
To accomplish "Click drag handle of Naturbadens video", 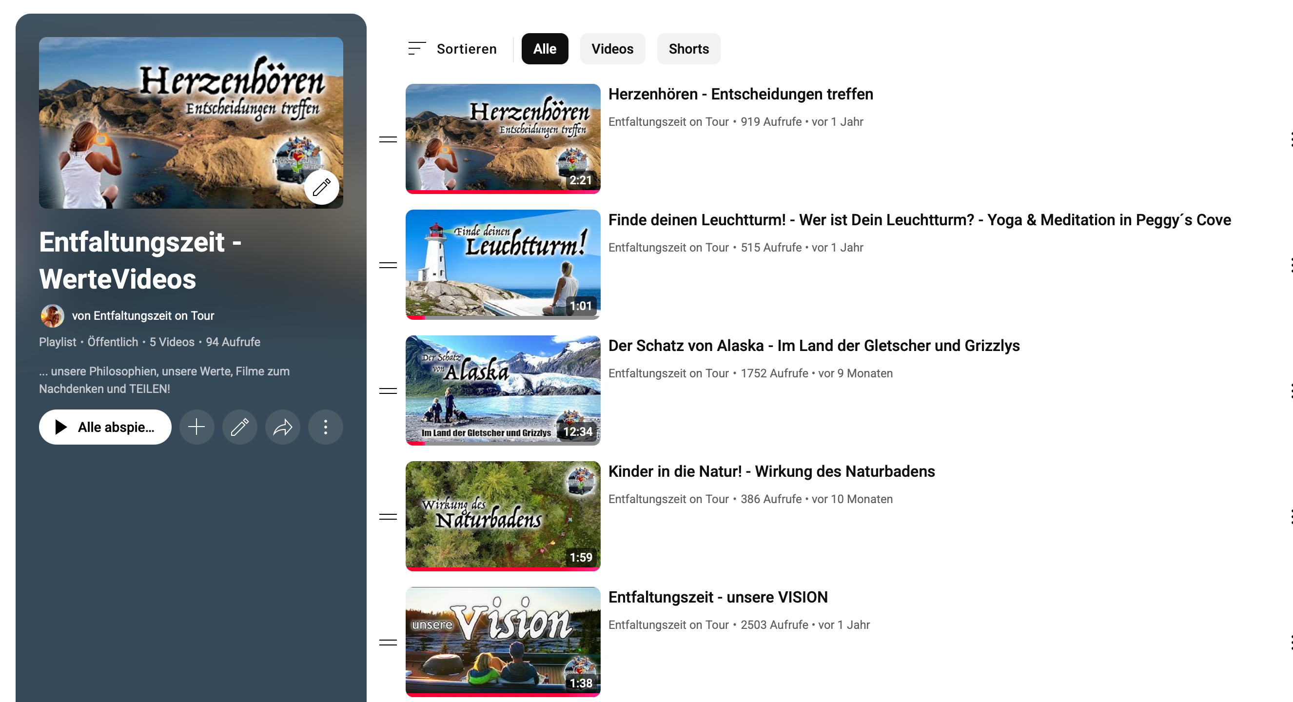I will pyautogui.click(x=388, y=517).
